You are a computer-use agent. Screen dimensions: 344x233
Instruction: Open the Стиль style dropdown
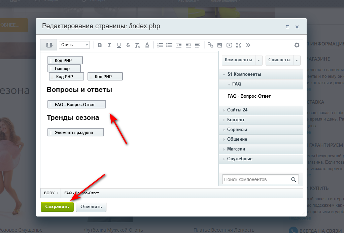[x=74, y=45]
